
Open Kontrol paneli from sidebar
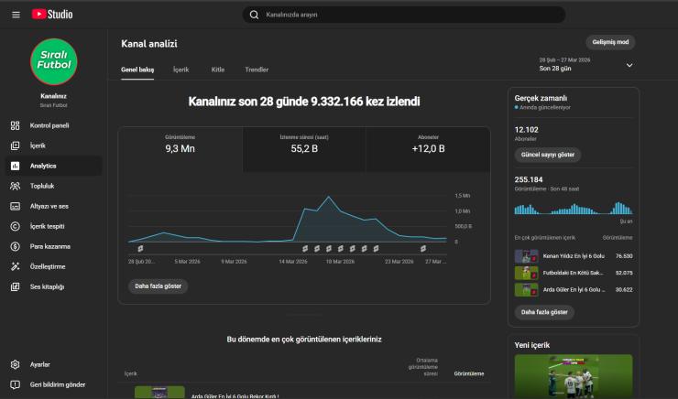[x=49, y=125]
